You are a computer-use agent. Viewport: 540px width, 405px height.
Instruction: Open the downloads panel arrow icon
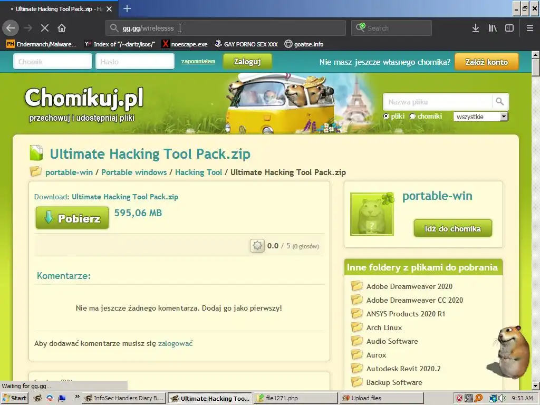(x=476, y=28)
